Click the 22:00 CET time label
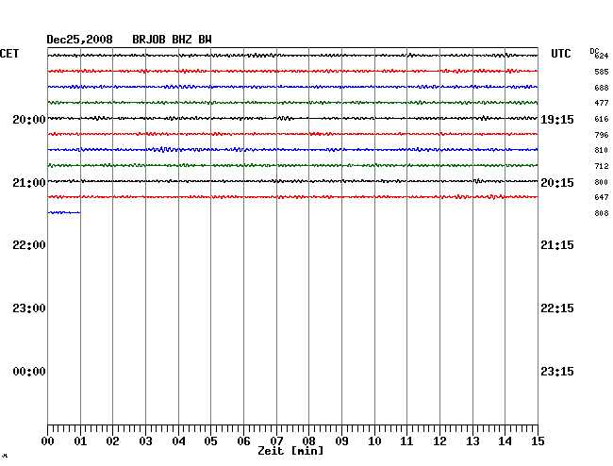The image size is (613, 466). pos(29,245)
